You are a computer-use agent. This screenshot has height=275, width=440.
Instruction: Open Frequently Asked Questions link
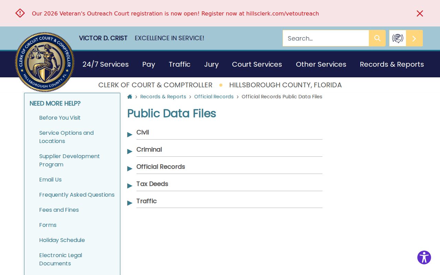(77, 195)
